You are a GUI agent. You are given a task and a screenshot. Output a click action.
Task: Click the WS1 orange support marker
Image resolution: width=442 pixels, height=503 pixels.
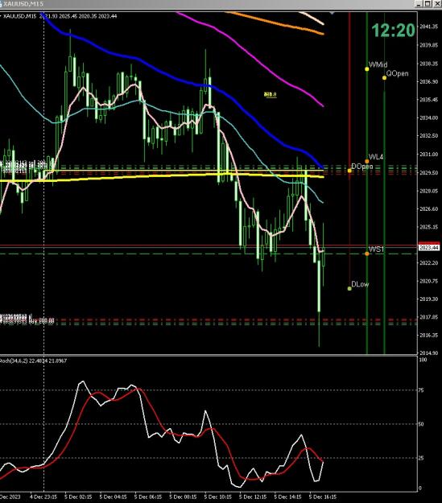pos(367,254)
